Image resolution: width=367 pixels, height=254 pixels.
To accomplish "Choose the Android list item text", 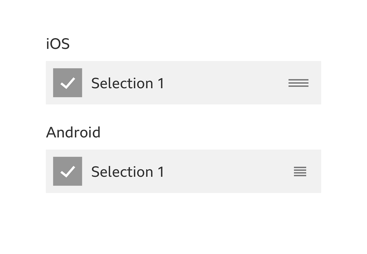I will pyautogui.click(x=128, y=172).
